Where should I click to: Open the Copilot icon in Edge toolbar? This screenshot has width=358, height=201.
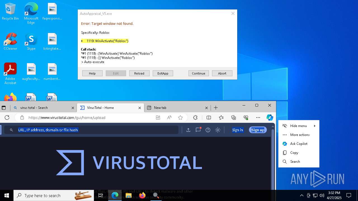(x=270, y=118)
